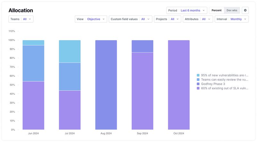Click the Teams can easily review legend swatch
This screenshot has height=142, width=257.
pyautogui.click(x=198, y=79)
